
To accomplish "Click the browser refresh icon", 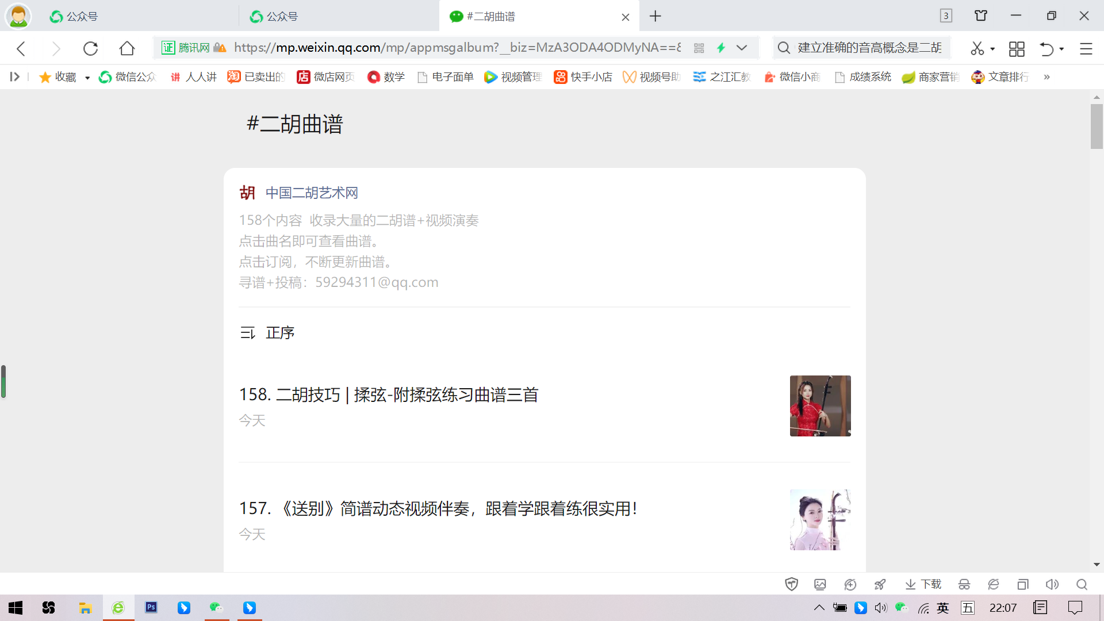I will 90,48.
